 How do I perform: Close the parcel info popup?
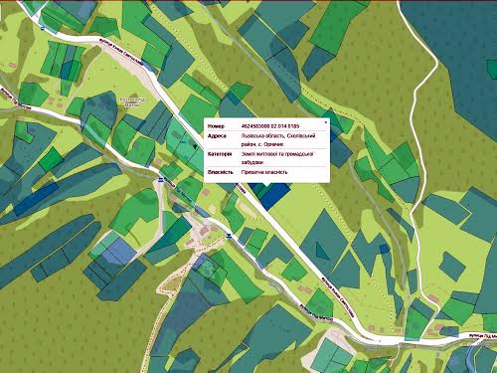tap(326, 122)
